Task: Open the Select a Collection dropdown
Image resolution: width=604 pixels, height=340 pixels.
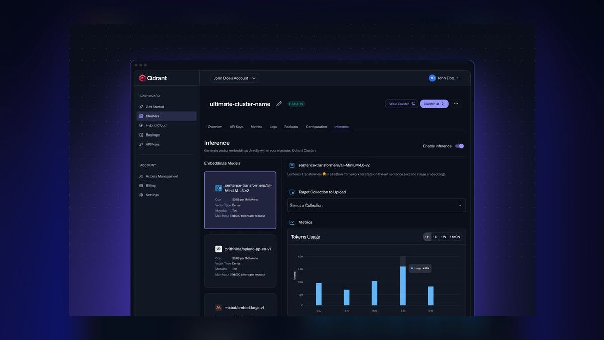Action: (x=376, y=205)
